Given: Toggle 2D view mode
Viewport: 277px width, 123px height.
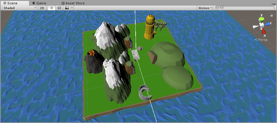Looking at the screenshot, I should (x=42, y=8).
